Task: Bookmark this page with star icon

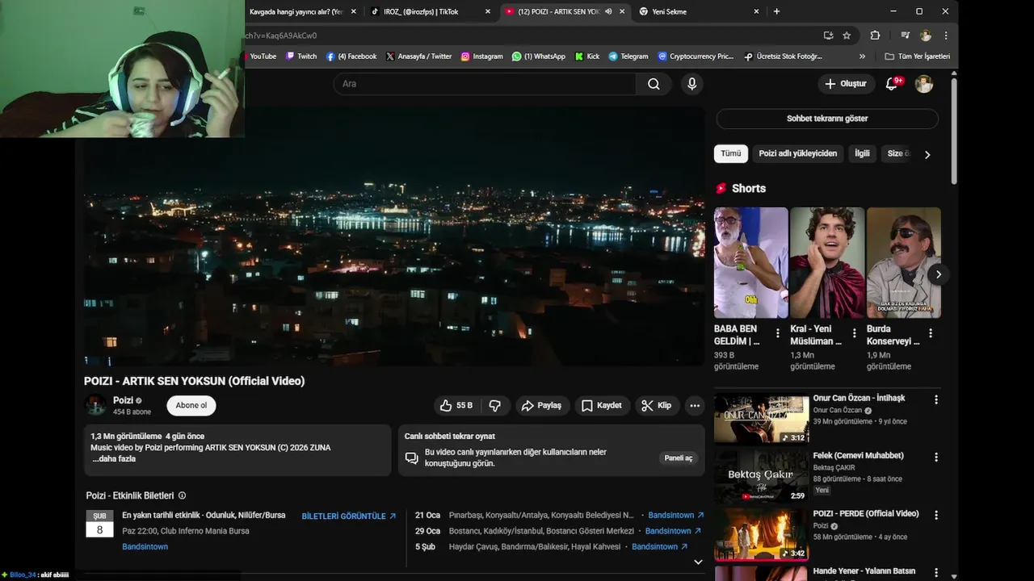Action: pos(847,36)
